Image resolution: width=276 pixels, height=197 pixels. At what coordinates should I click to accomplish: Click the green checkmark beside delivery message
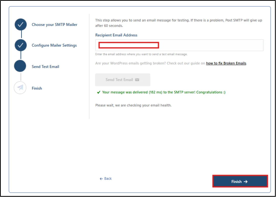(98, 92)
